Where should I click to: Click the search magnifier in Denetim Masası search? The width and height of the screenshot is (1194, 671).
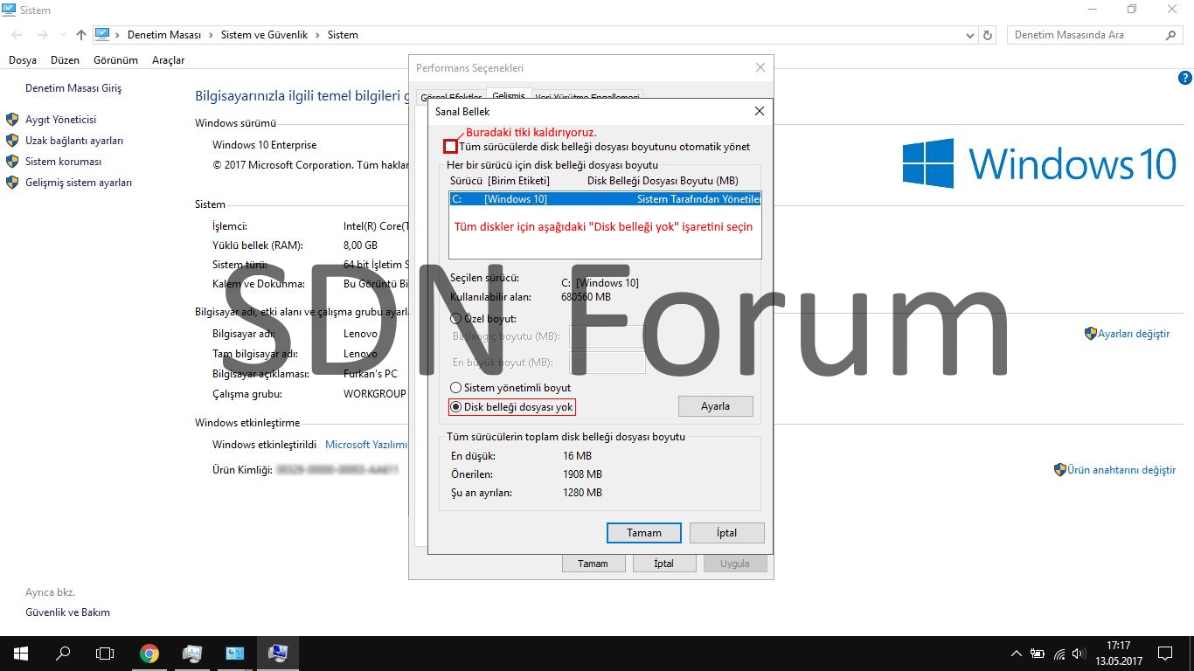click(1171, 35)
